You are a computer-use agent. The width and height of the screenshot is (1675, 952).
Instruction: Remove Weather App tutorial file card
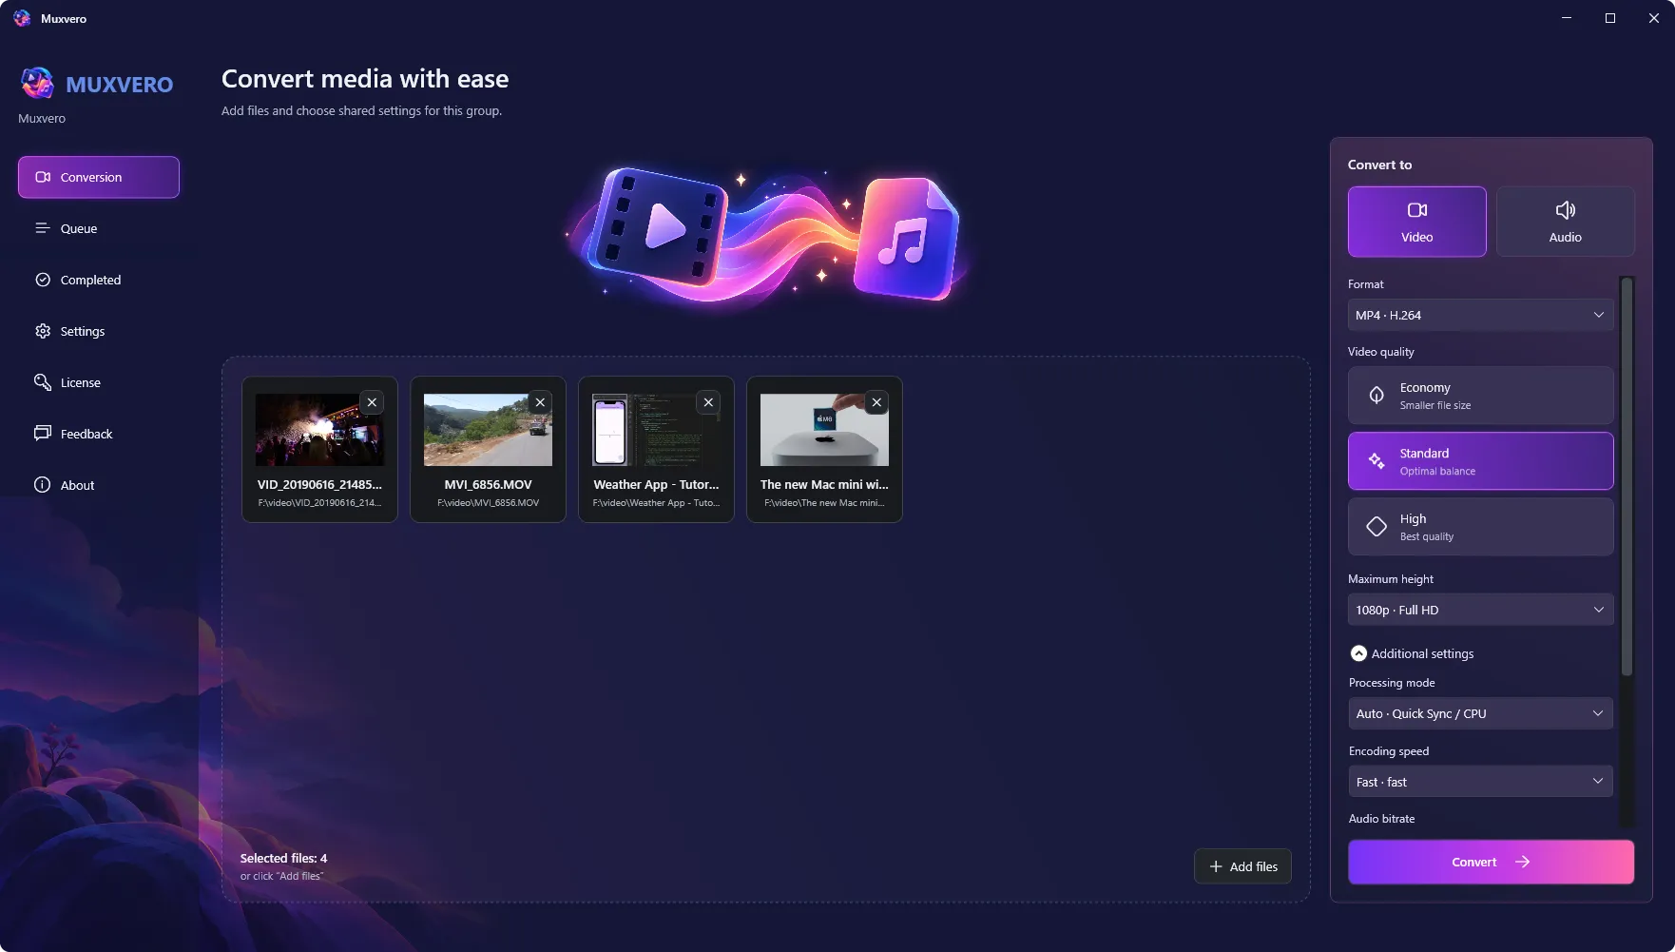point(708,402)
